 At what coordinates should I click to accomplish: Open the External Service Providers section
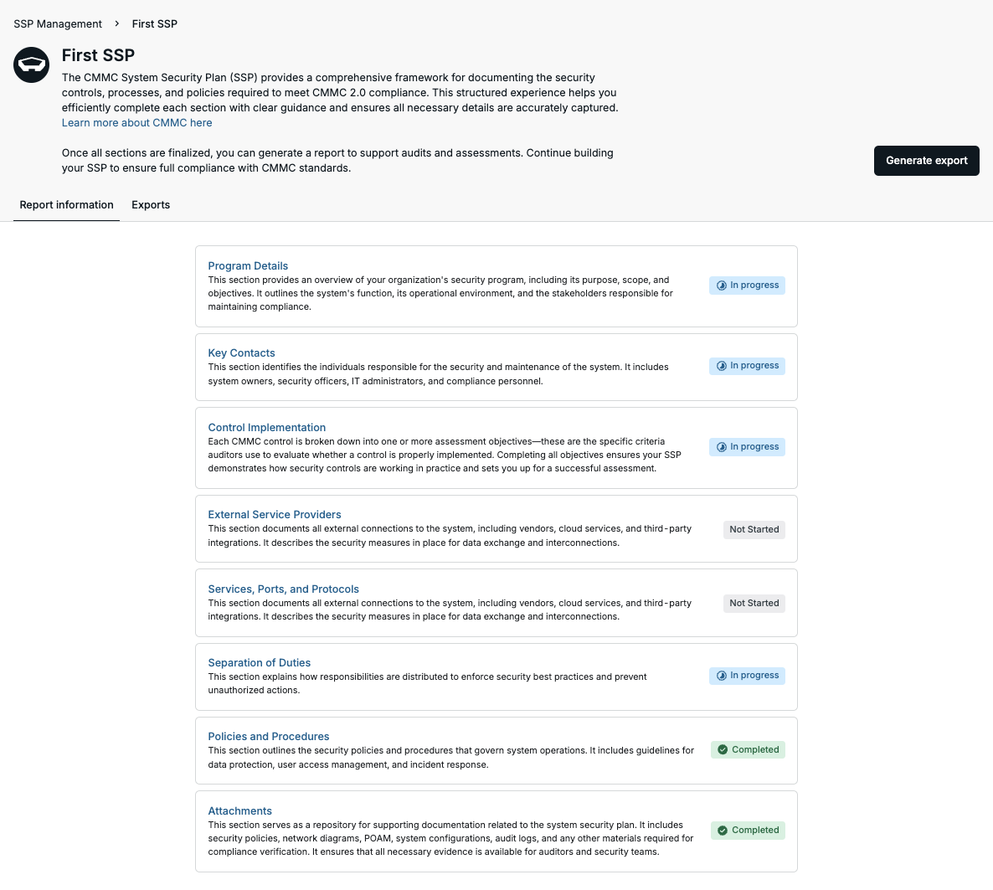[275, 514]
